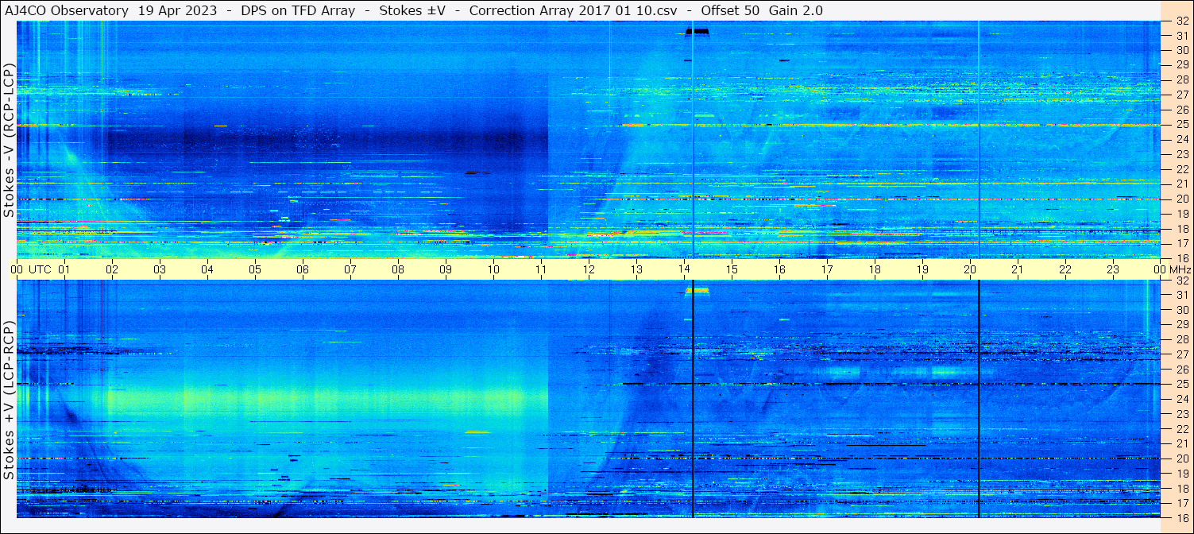Click 23 MHz label on lower +V panel
Image resolution: width=1194 pixels, height=534 pixels.
[x=1182, y=413]
